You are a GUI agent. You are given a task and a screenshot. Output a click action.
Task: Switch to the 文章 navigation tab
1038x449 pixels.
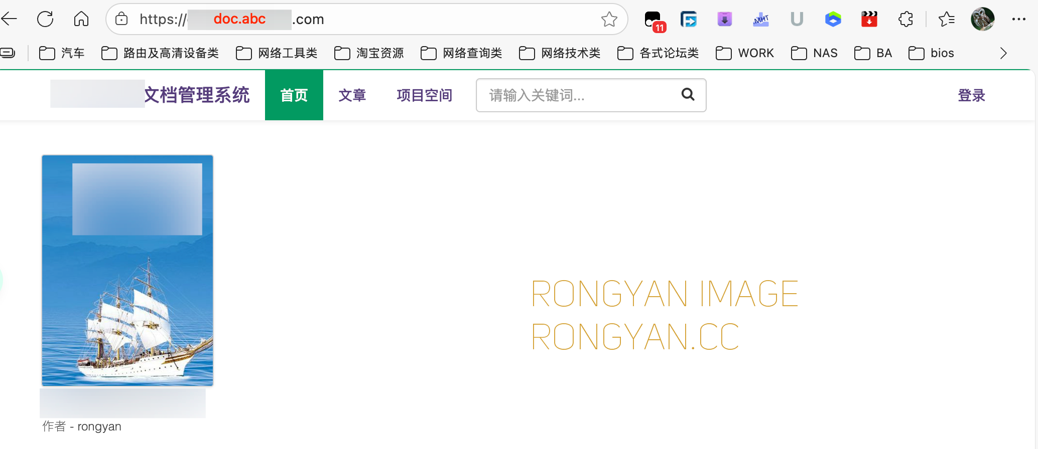pos(352,95)
